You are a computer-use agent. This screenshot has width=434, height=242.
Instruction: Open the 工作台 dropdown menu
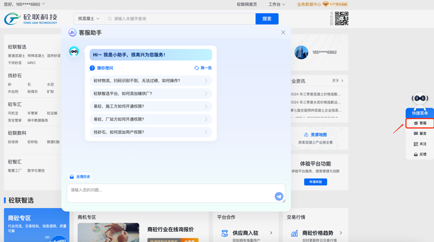277,5
